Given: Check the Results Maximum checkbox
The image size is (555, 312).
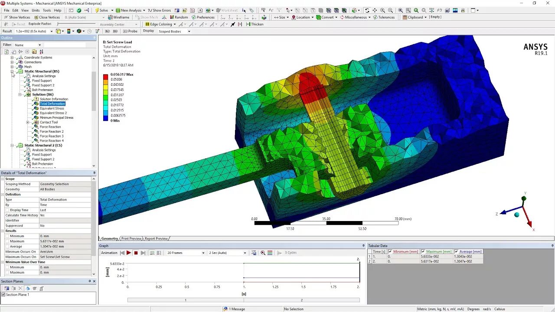Looking at the screenshot, I should 7,241.
